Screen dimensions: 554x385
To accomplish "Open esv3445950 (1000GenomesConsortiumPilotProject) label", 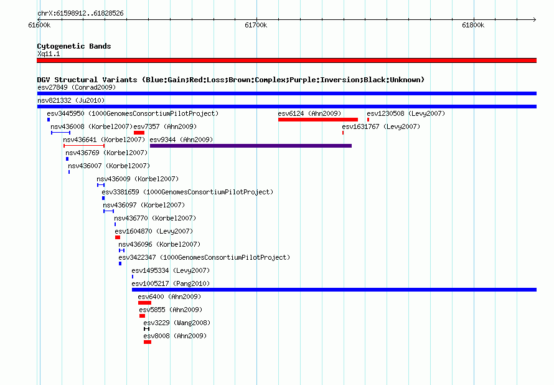I will [x=133, y=113].
